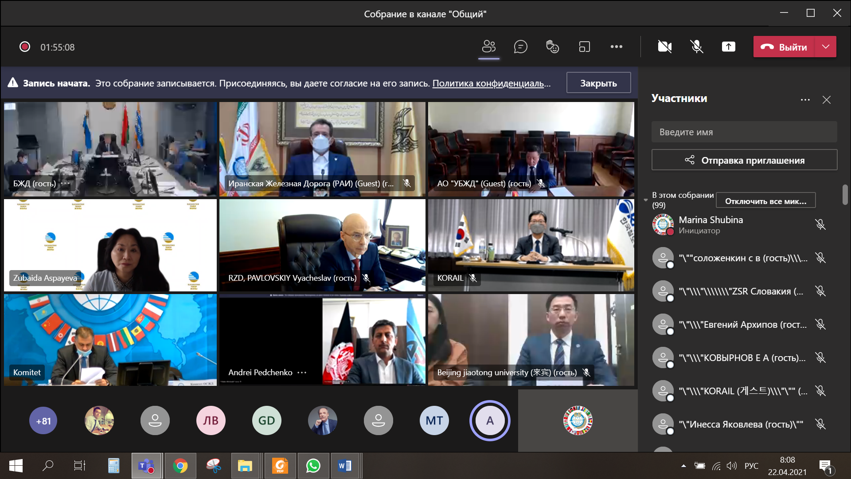This screenshot has width=851, height=479.
Task: Open more options on БЖД video tile
Action: (65, 183)
